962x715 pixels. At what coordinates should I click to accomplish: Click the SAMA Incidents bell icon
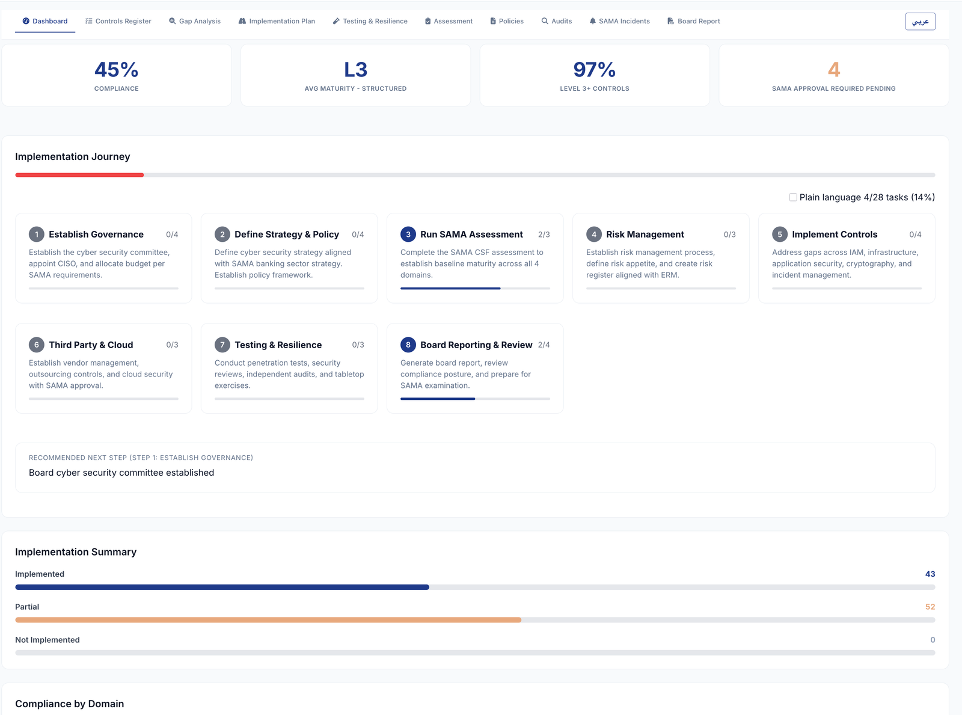(593, 20)
